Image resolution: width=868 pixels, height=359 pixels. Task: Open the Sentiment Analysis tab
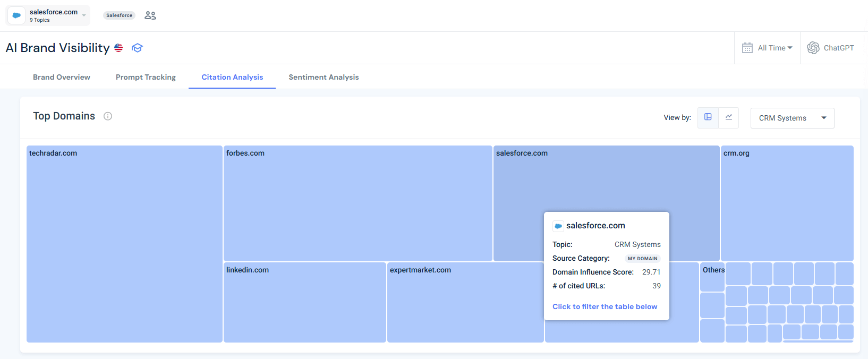(x=324, y=77)
